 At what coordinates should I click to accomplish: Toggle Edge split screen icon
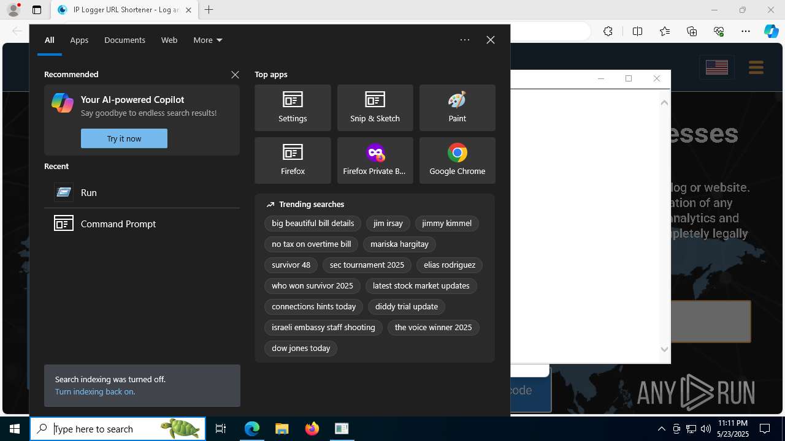[x=637, y=31]
